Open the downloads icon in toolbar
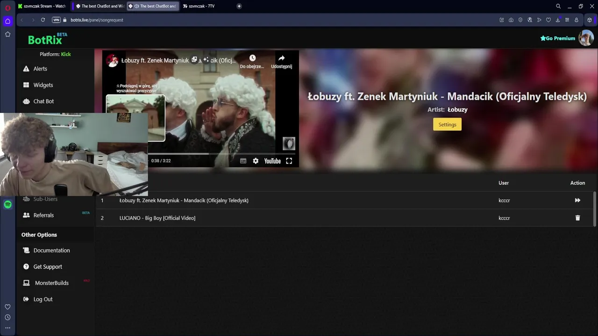 [558, 20]
